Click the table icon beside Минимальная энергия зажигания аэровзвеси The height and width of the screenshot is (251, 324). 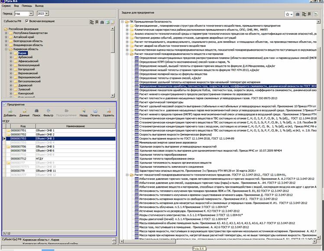(x=136, y=143)
